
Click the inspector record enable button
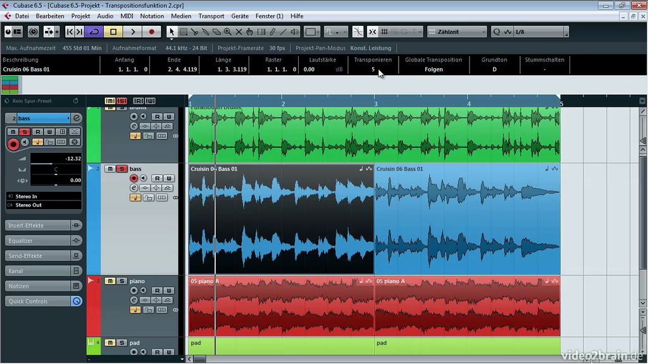[13, 144]
